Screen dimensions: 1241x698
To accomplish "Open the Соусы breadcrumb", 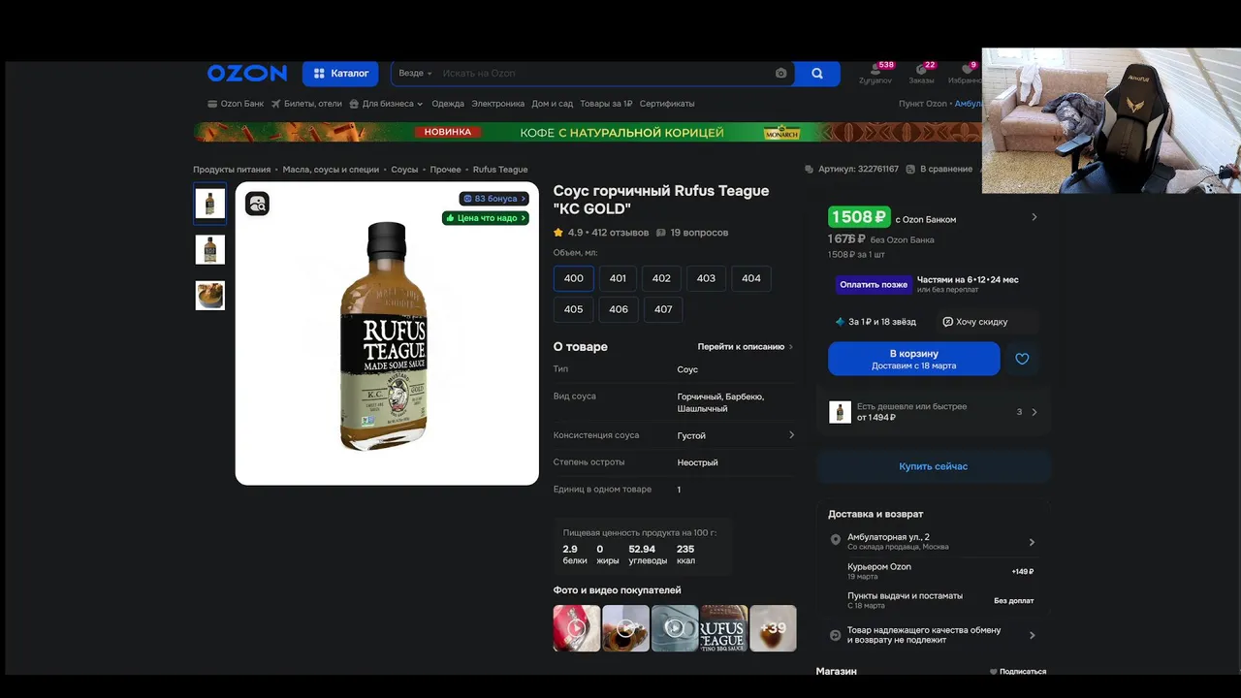I will pos(404,170).
